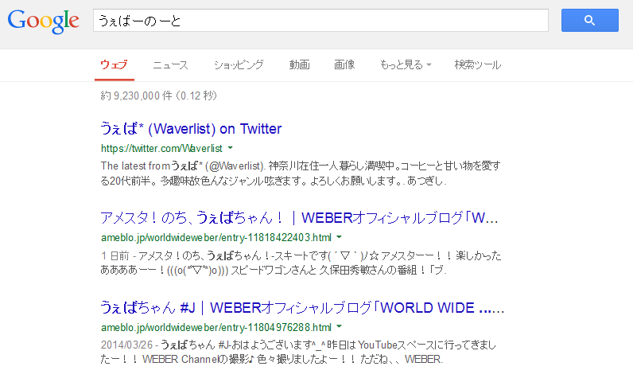633x378 pixels.
Task: Open the うぇばちゃん #J WEBER blog result
Action: coord(302,308)
